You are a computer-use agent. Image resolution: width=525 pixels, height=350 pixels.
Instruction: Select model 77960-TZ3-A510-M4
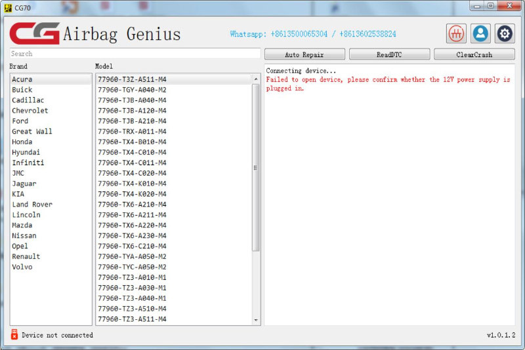pyautogui.click(x=174, y=309)
